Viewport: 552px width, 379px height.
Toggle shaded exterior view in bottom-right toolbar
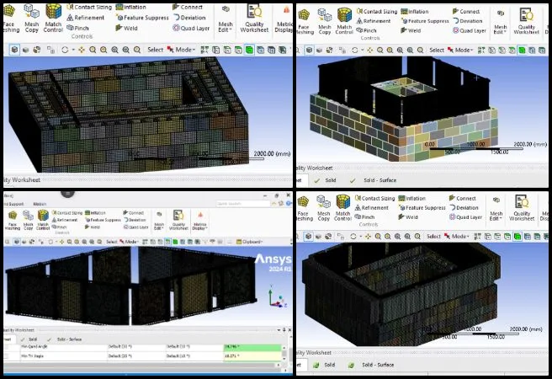[308, 237]
